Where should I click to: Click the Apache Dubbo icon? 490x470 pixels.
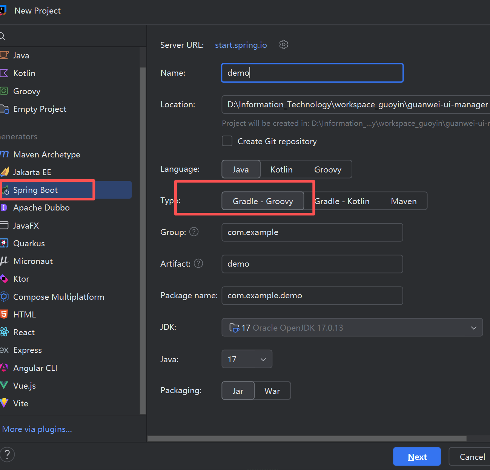(x=4, y=208)
